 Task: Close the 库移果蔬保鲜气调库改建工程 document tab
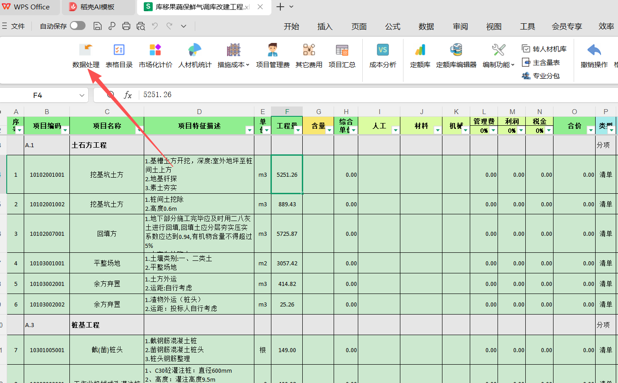261,7
